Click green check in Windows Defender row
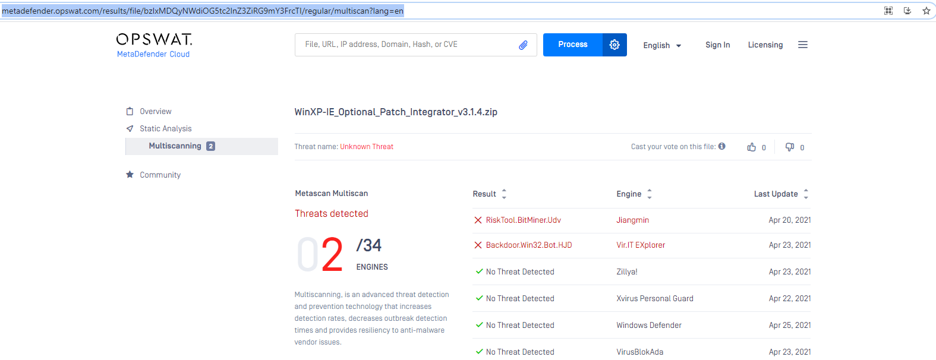936x360 pixels. point(479,325)
